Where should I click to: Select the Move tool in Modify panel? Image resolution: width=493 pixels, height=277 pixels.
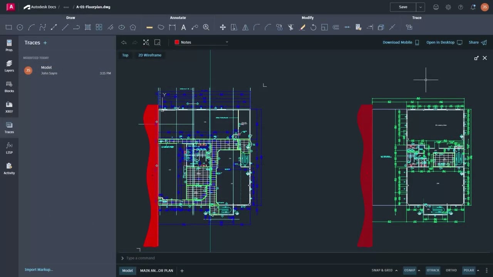tap(223, 27)
